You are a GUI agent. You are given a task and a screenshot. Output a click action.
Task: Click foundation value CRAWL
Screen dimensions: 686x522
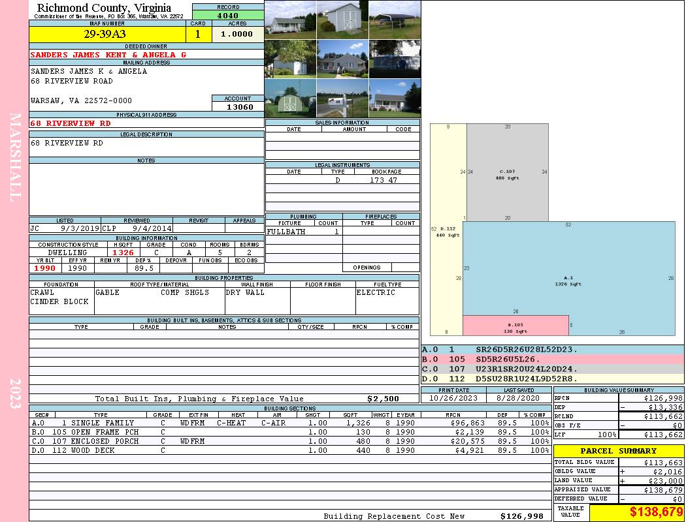click(42, 292)
